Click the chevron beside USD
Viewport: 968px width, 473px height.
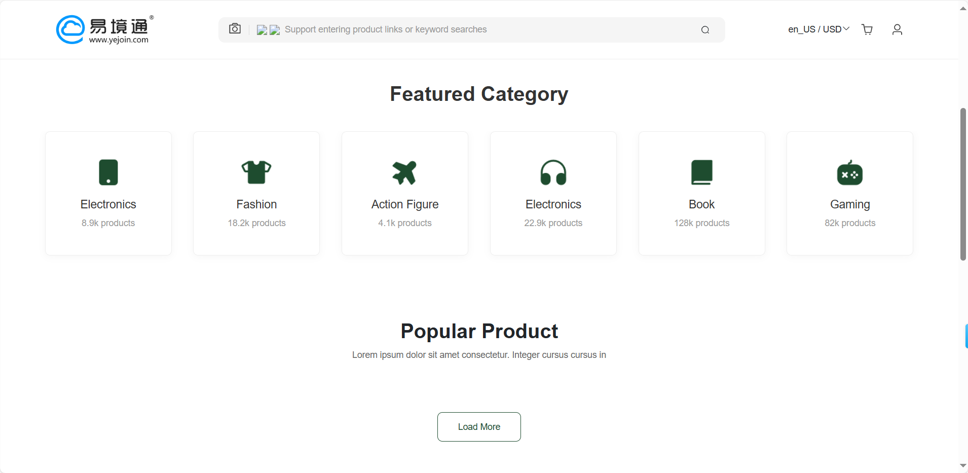(846, 29)
